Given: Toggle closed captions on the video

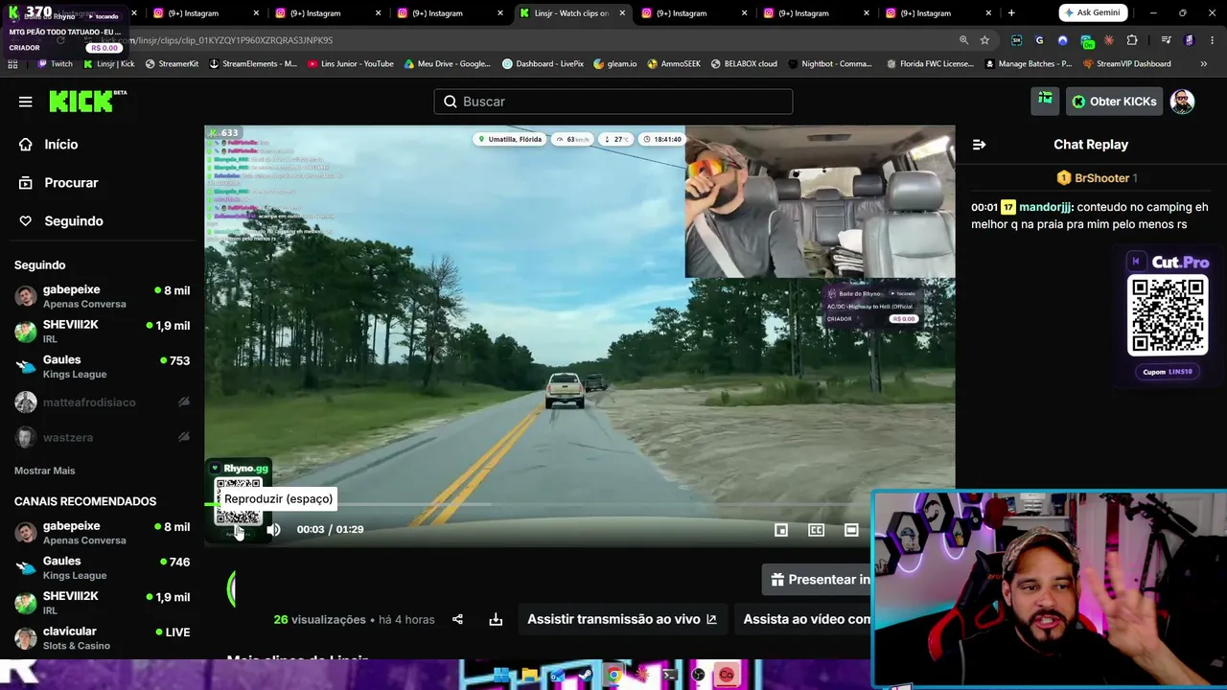Looking at the screenshot, I should tap(816, 530).
